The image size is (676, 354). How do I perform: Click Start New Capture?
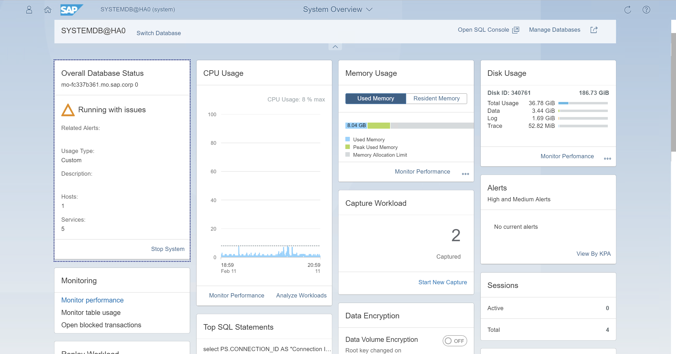[443, 282]
